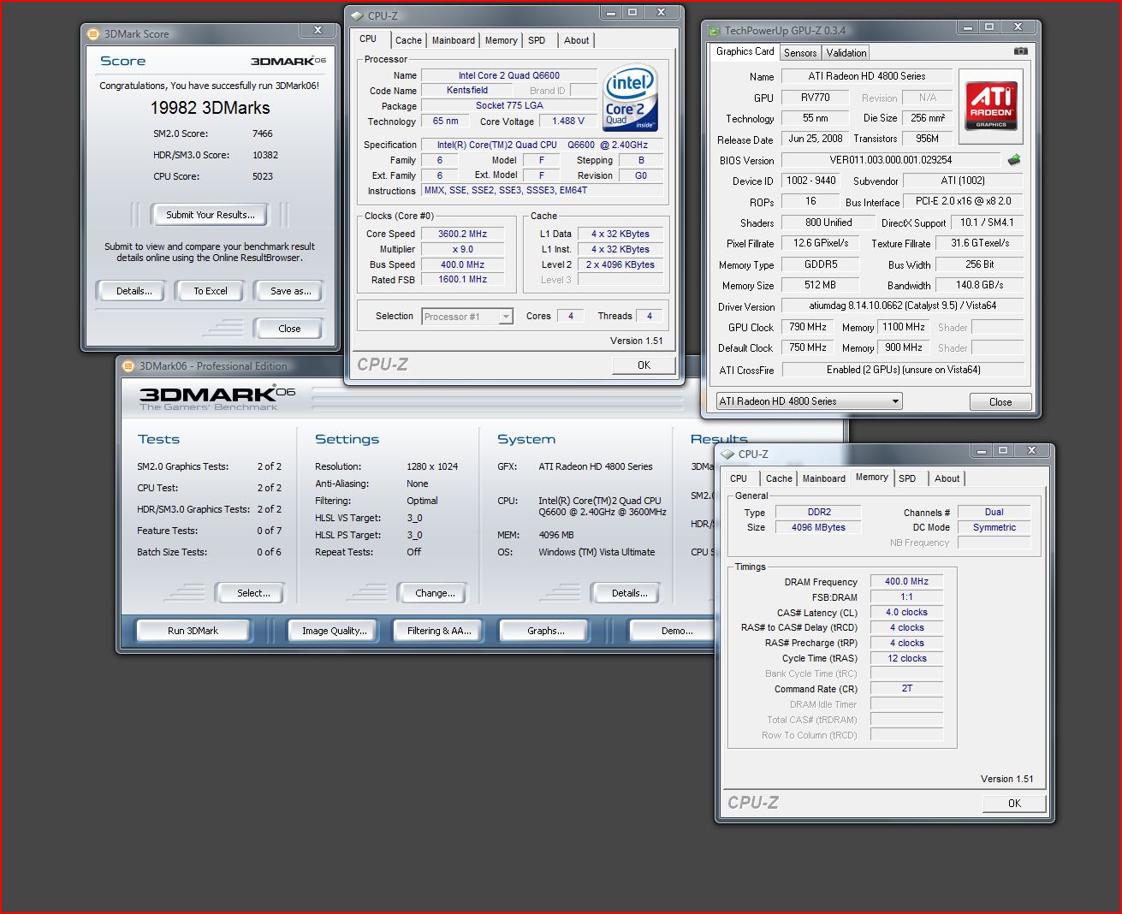Click the BIOS Version VER011.003.000.001.029254 value

(891, 160)
